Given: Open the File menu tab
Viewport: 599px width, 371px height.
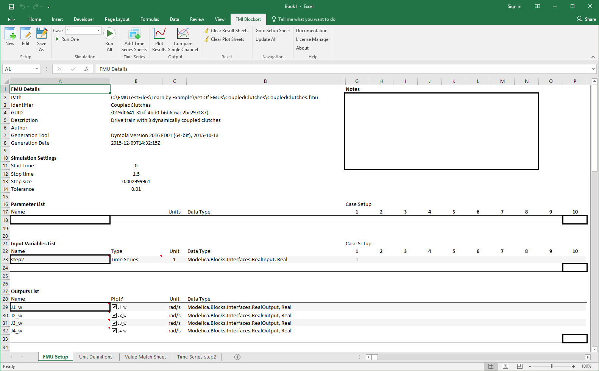Looking at the screenshot, I should pos(11,19).
